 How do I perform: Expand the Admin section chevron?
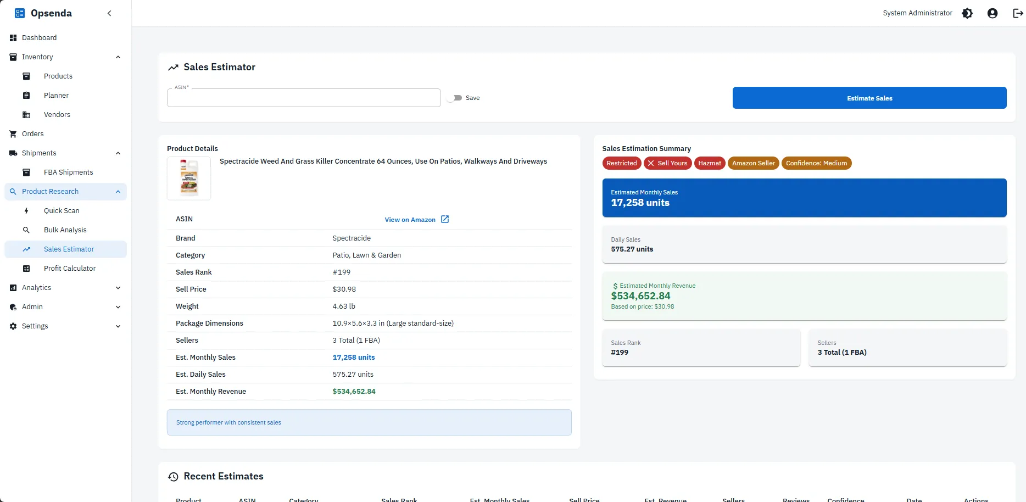[118, 307]
